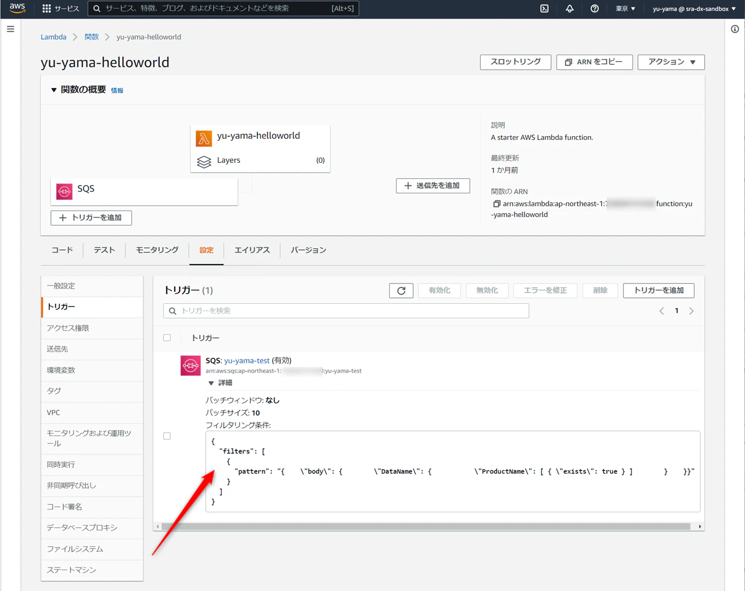Click the SQS icon in trigger row
Viewport: 745px width, 591px height.
[190, 365]
